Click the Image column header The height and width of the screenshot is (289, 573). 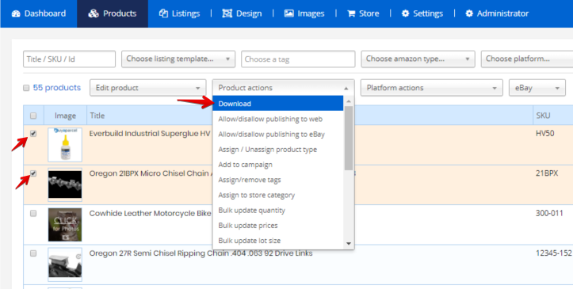(66, 116)
